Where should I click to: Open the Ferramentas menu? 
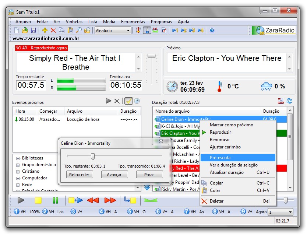(133, 22)
